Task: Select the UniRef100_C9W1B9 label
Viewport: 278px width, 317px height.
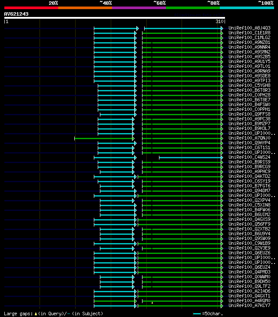Action: coord(249,244)
